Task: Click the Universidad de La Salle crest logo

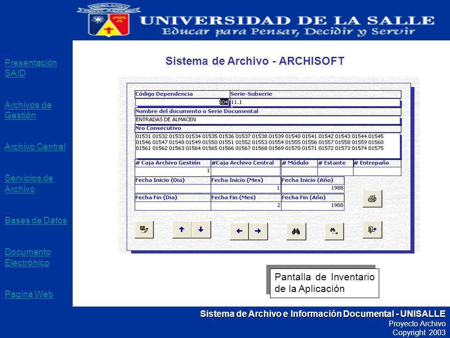Action: point(108,20)
